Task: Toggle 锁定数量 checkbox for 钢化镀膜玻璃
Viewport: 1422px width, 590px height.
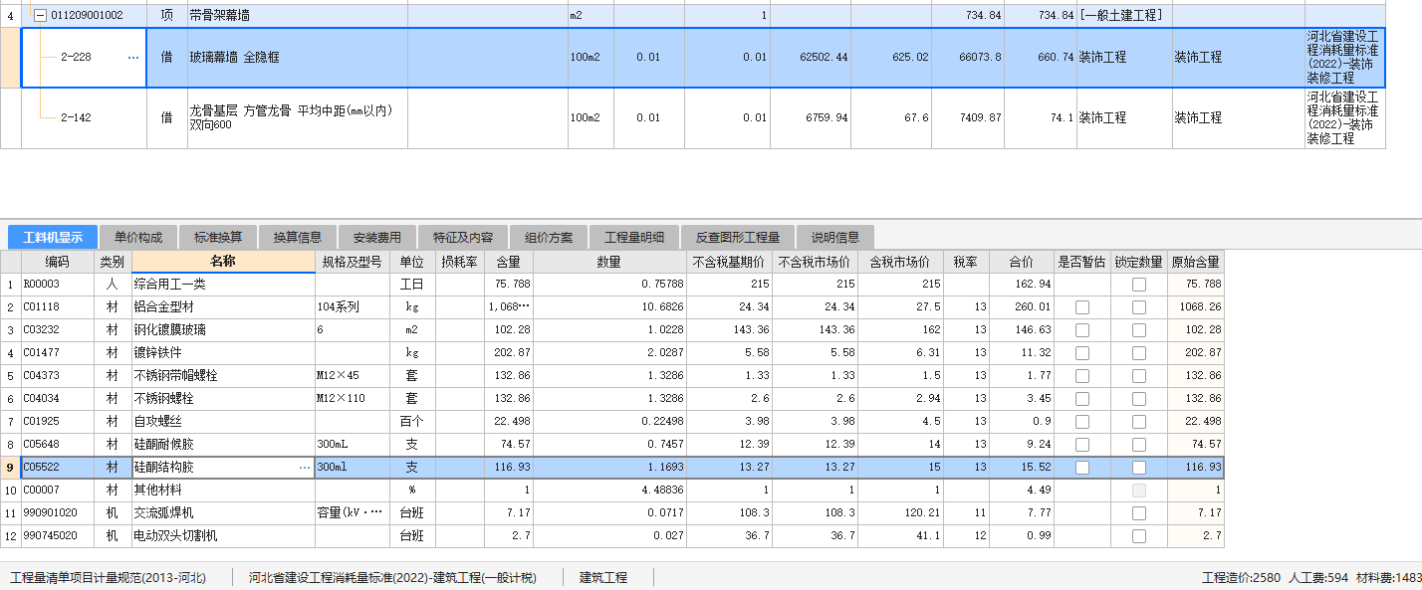Action: 1139,330
